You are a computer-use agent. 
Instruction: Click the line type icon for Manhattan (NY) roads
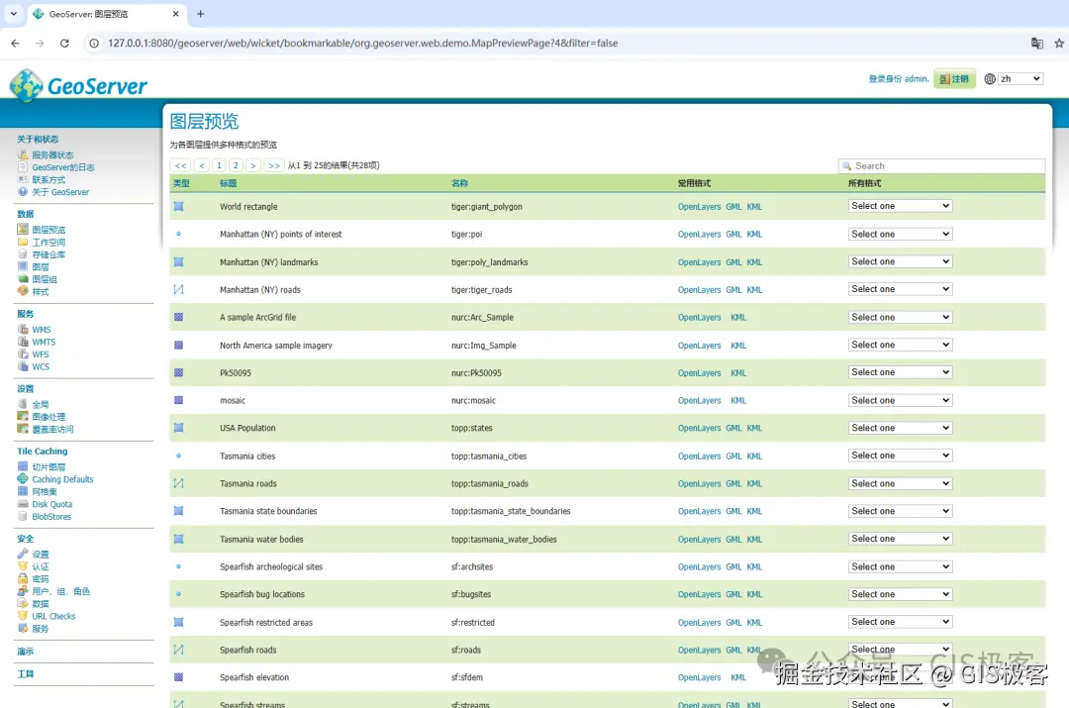tap(178, 289)
